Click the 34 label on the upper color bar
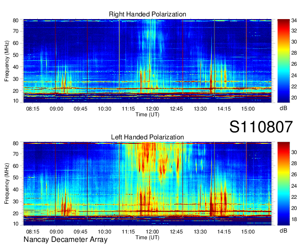Screen dimensions: 302x245 [294, 20]
